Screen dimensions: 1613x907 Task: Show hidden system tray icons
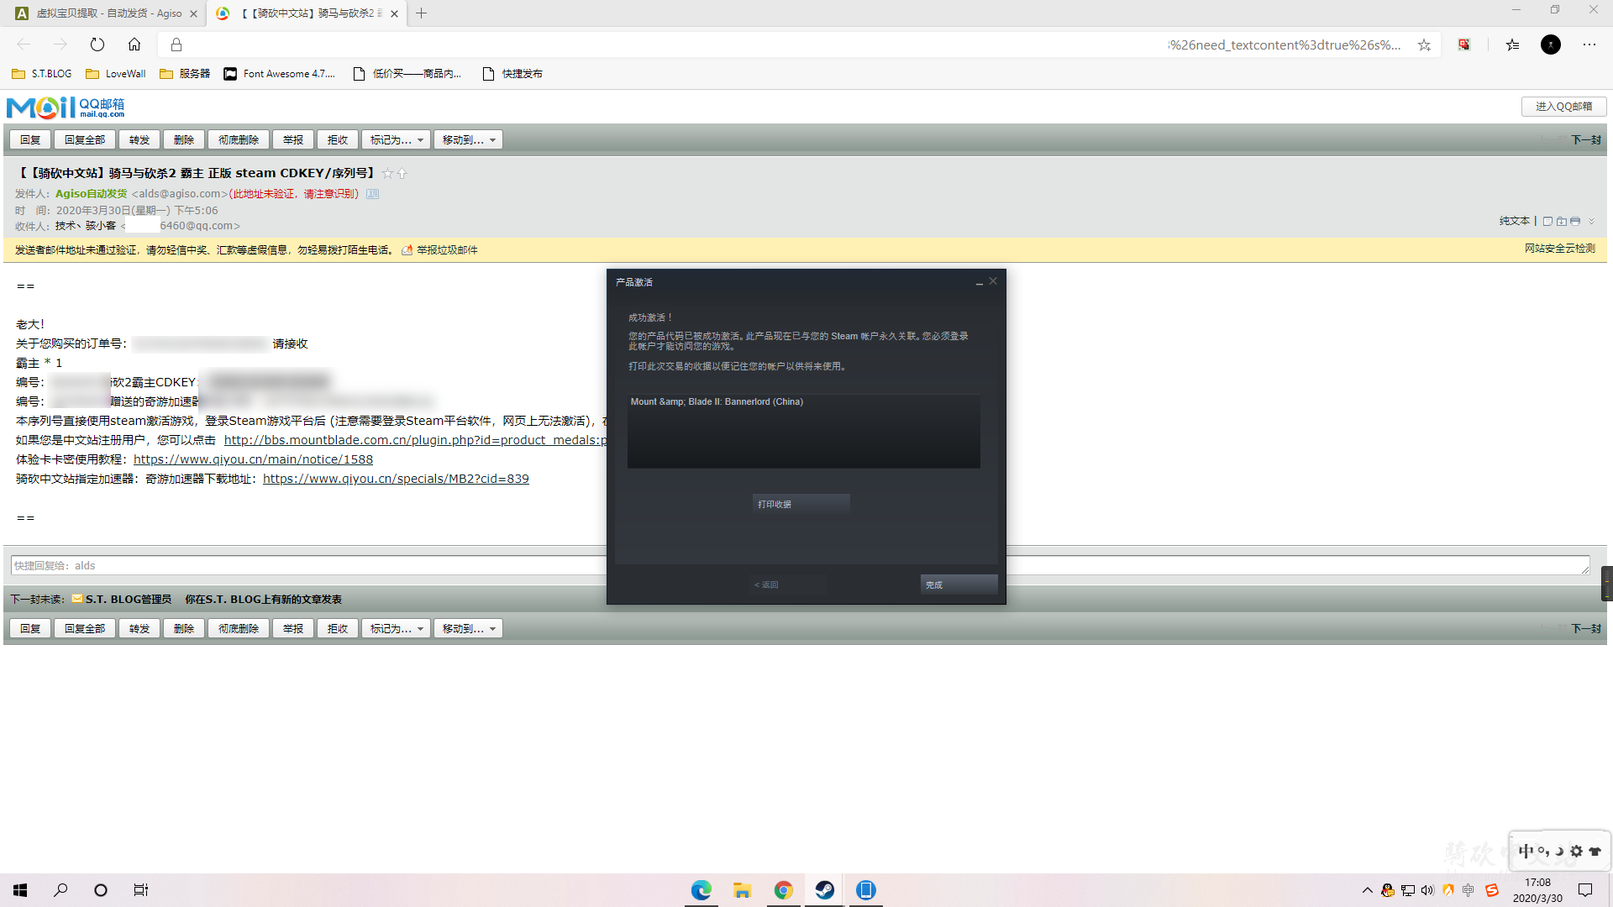1367,890
